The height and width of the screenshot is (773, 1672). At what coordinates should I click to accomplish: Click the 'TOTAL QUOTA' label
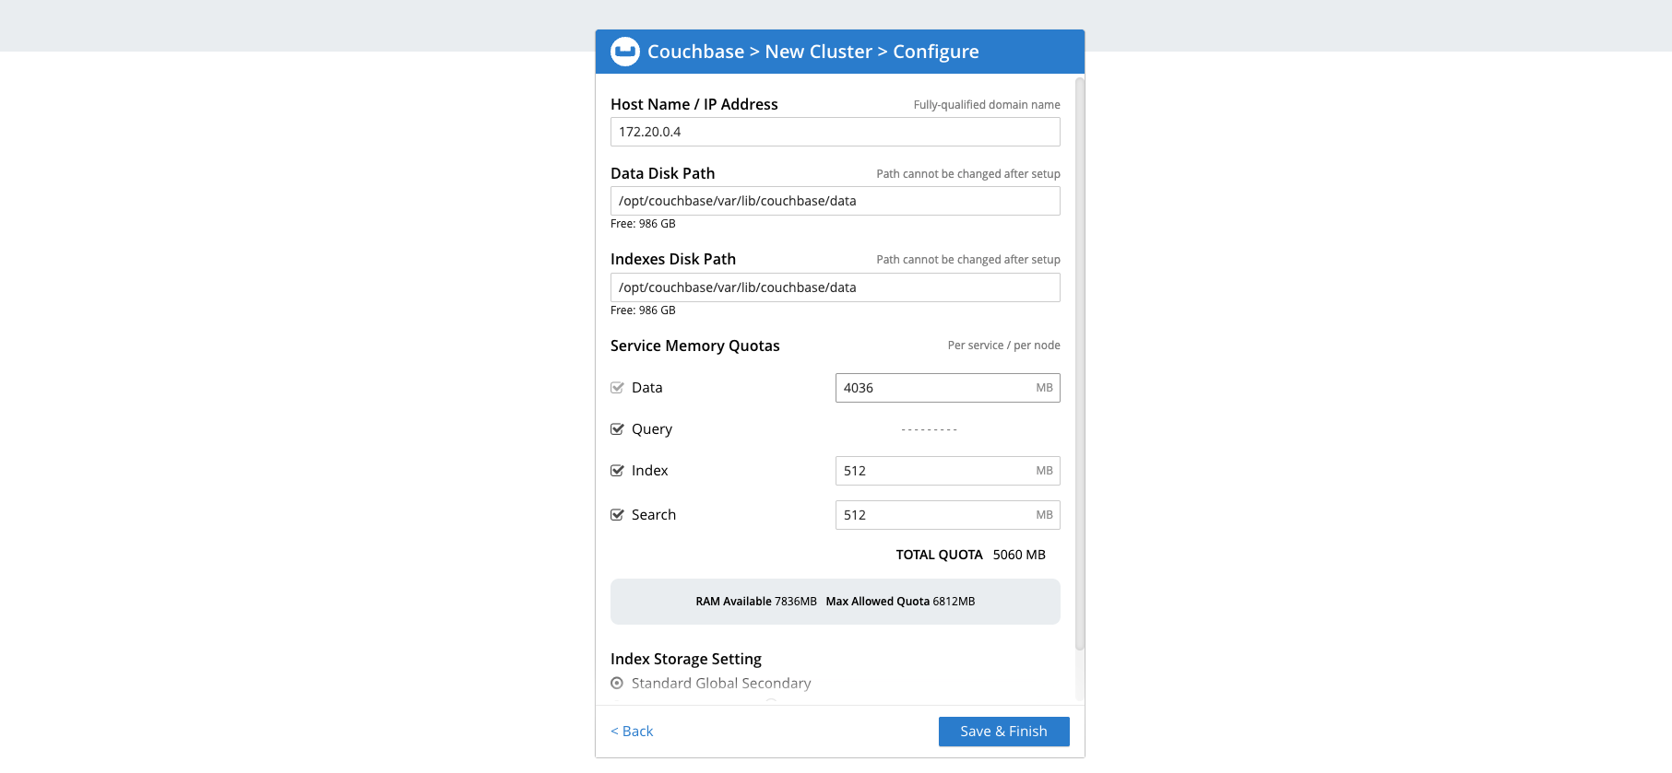pyautogui.click(x=939, y=555)
